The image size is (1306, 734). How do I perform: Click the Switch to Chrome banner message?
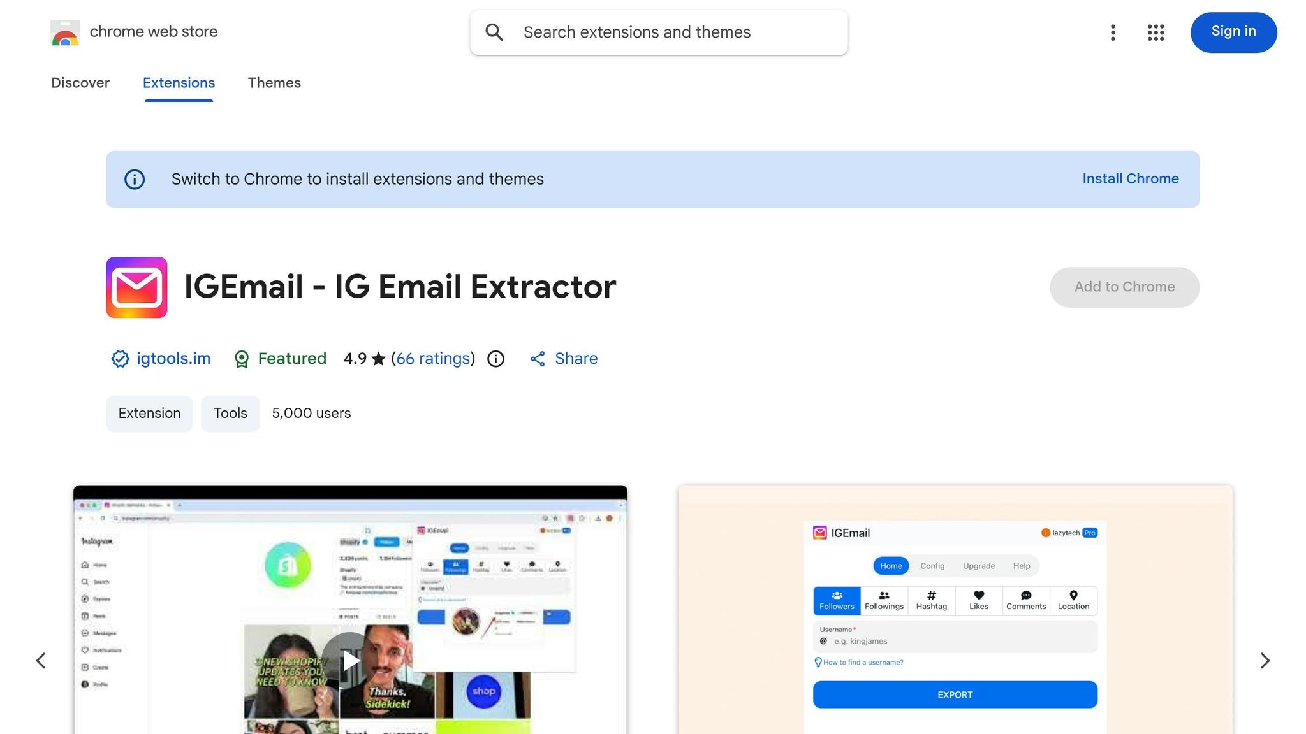coord(357,179)
